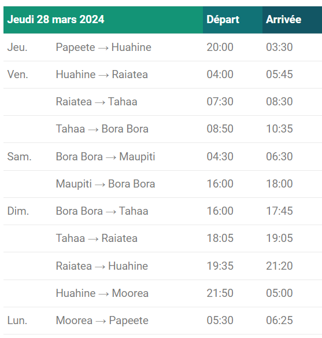The image size is (322, 338).
Task: Click the 21:50 departure from Huahine
Action: [x=220, y=293]
